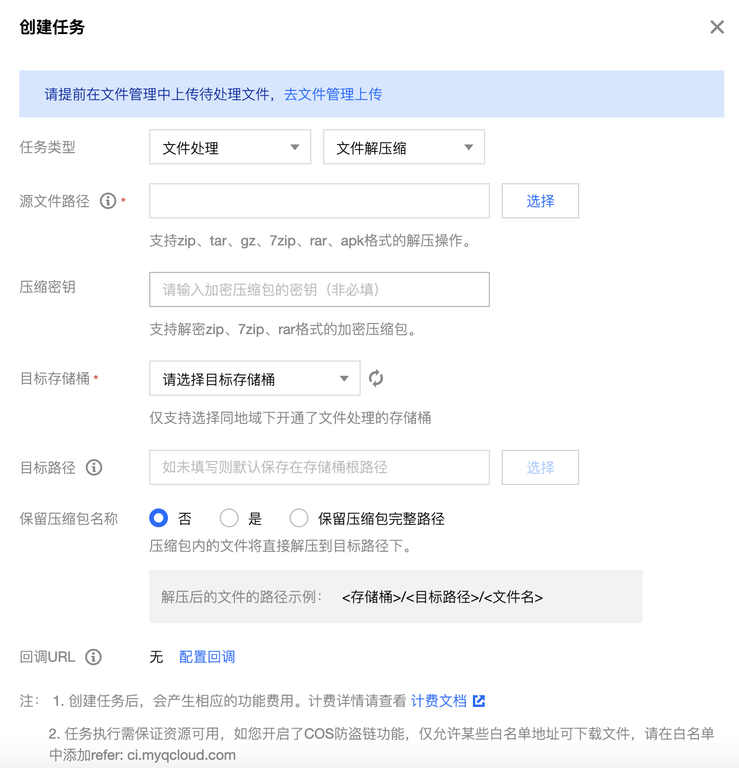Click the 目标路径 info icon
The image size is (739, 768).
pos(94,467)
